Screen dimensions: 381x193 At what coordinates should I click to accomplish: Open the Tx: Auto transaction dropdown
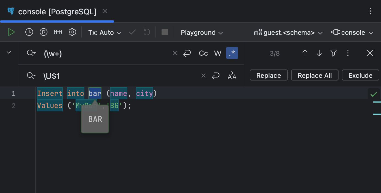tap(104, 32)
